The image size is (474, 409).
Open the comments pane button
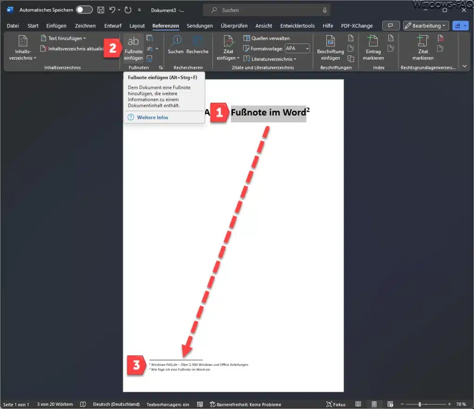[391, 25]
